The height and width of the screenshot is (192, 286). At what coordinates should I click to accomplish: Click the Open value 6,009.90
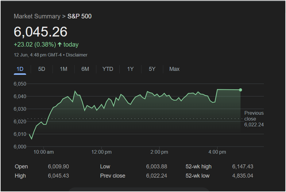click(58, 167)
